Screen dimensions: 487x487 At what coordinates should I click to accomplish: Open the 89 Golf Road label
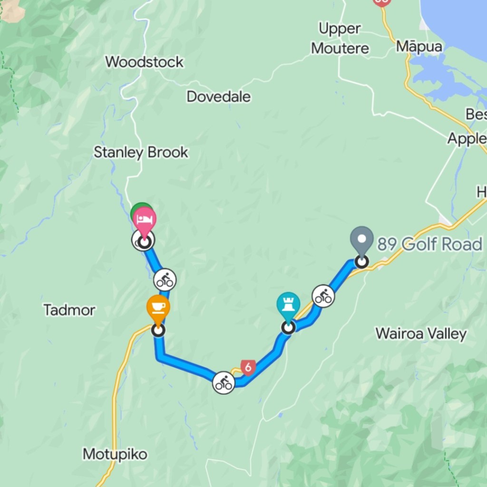pyautogui.click(x=430, y=244)
